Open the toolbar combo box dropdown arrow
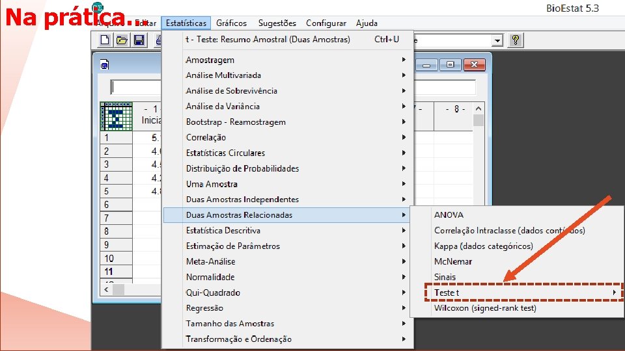Image resolution: width=625 pixels, height=351 pixels. (x=497, y=40)
